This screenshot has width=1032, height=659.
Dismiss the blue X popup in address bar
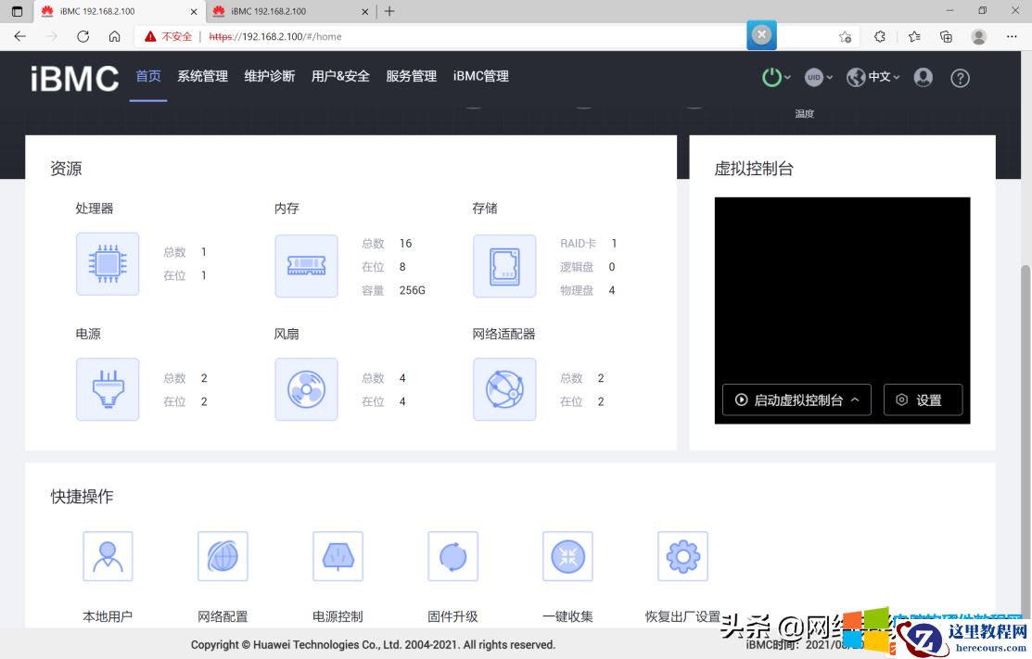[761, 35]
